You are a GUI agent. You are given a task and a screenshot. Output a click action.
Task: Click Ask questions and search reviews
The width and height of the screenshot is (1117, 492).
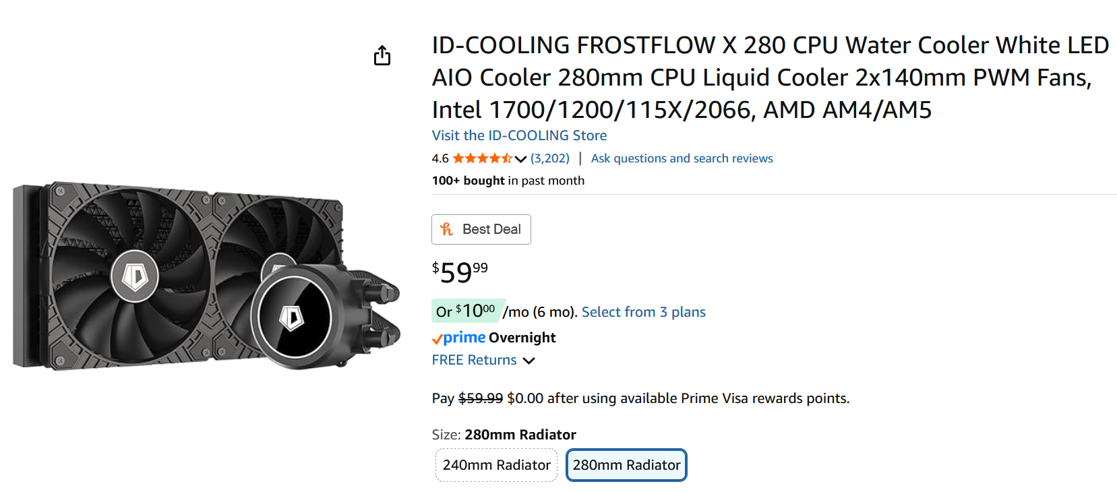(682, 158)
